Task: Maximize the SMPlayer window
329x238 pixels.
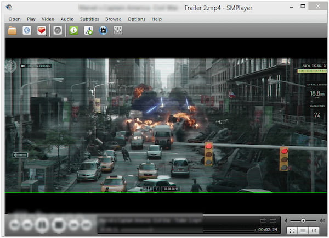Action: coord(303,6)
